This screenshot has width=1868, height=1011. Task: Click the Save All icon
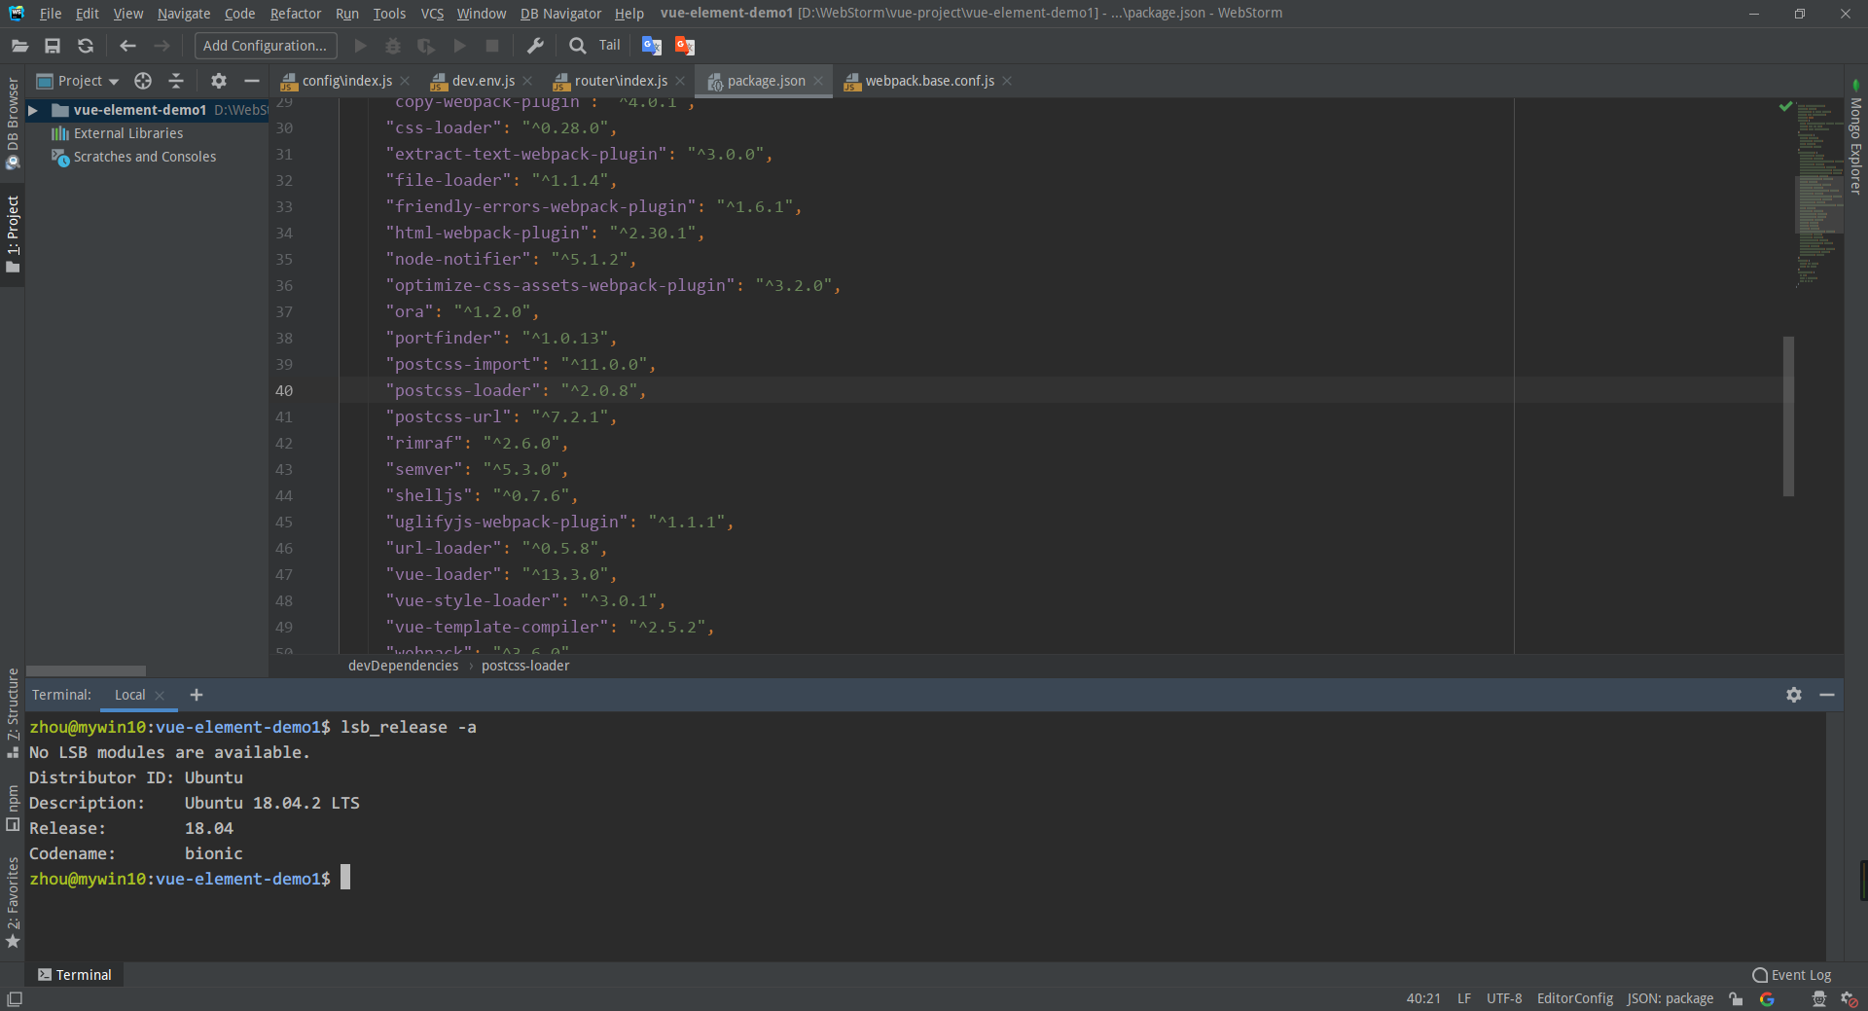pyautogui.click(x=53, y=45)
